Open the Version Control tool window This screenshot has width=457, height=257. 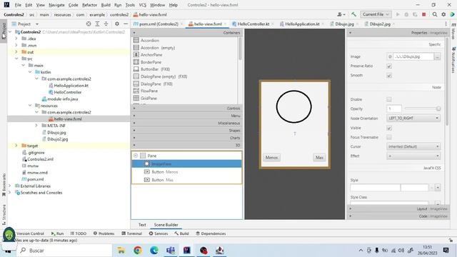click(29, 233)
